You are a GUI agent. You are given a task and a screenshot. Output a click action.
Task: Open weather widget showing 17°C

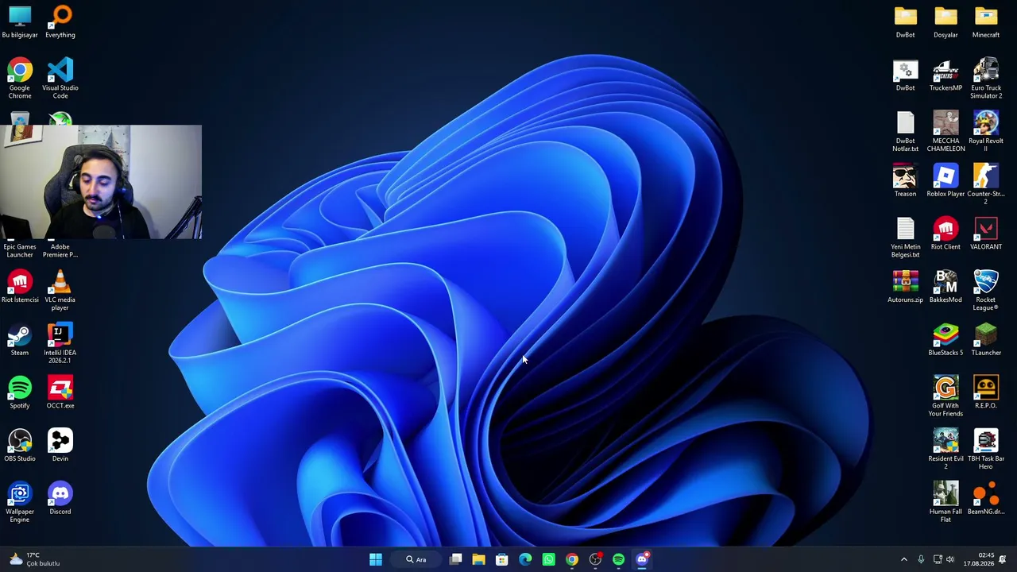click(33, 559)
